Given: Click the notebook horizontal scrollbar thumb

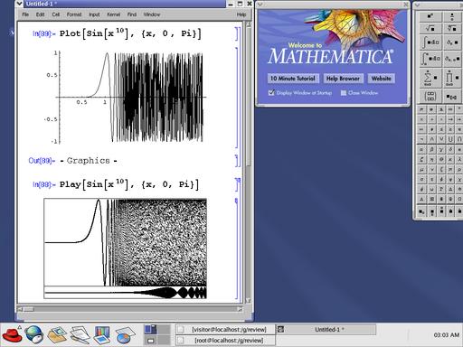Looking at the screenshot, I should 28,309.
